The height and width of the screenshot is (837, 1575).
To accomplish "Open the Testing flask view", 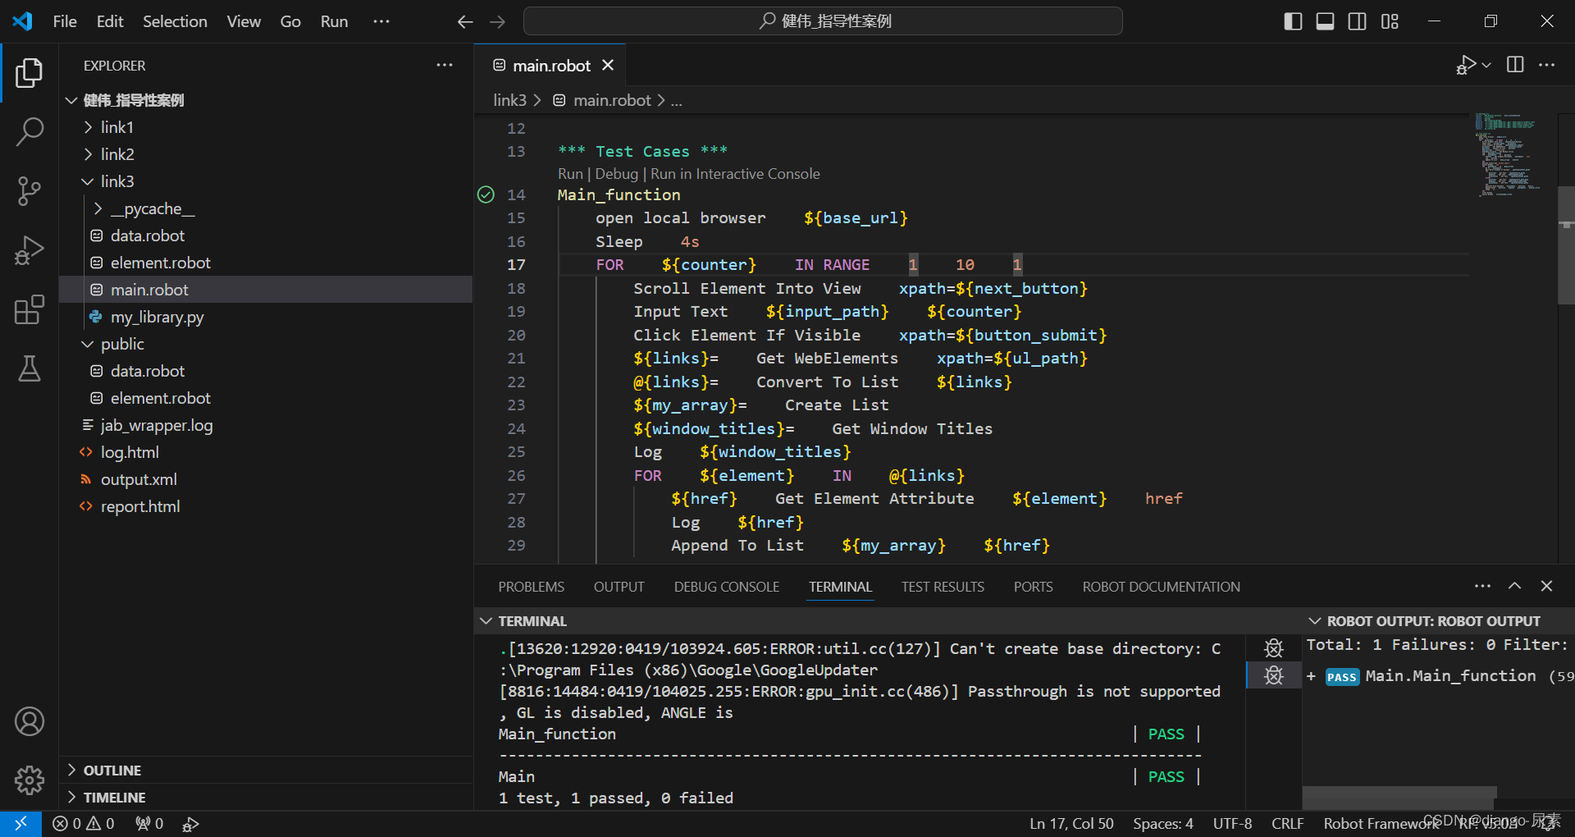I will pos(30,369).
